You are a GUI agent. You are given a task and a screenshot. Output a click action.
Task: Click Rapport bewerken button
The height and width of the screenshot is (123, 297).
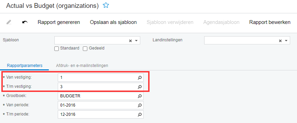point(270,22)
